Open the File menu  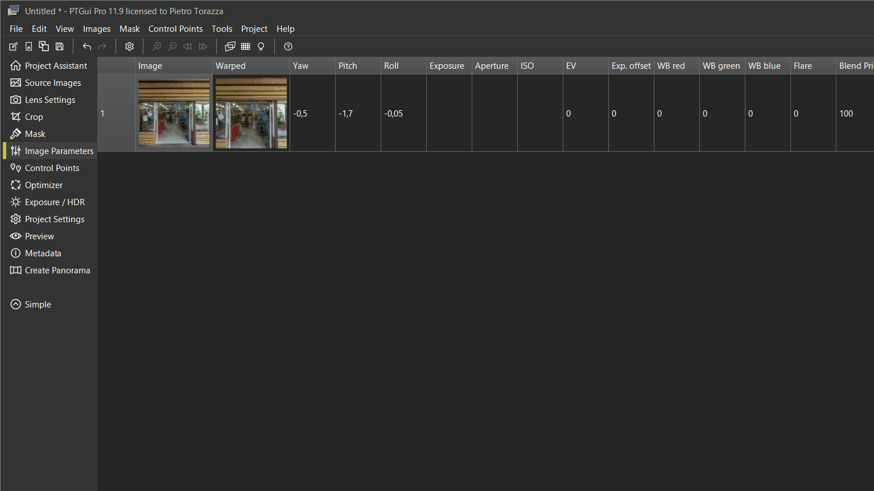(16, 29)
